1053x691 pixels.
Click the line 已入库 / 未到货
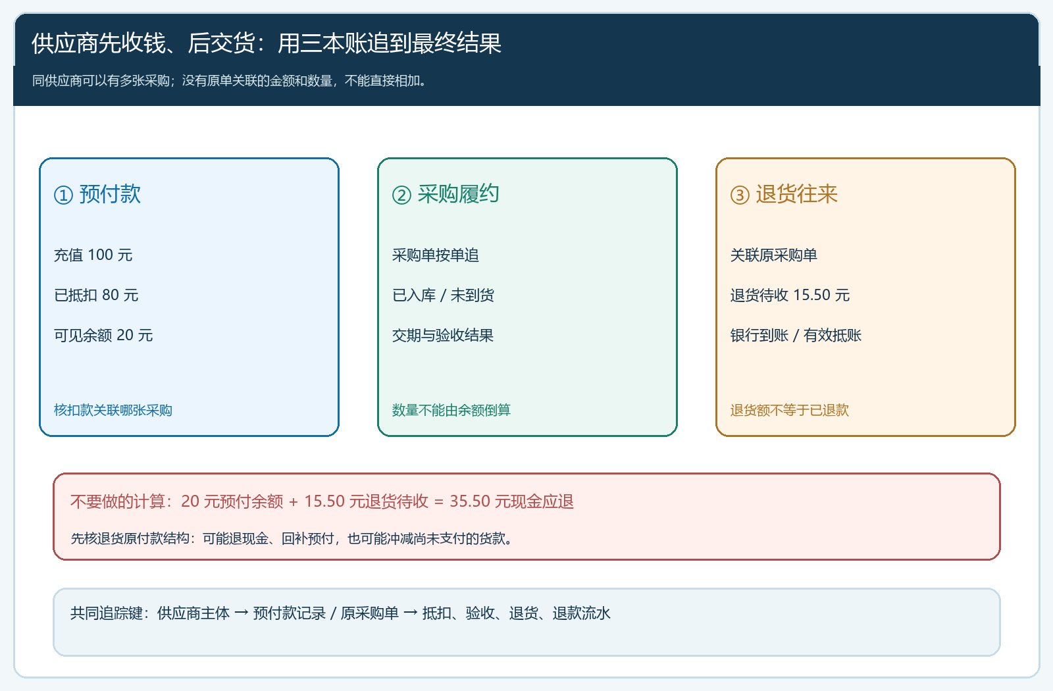(443, 295)
